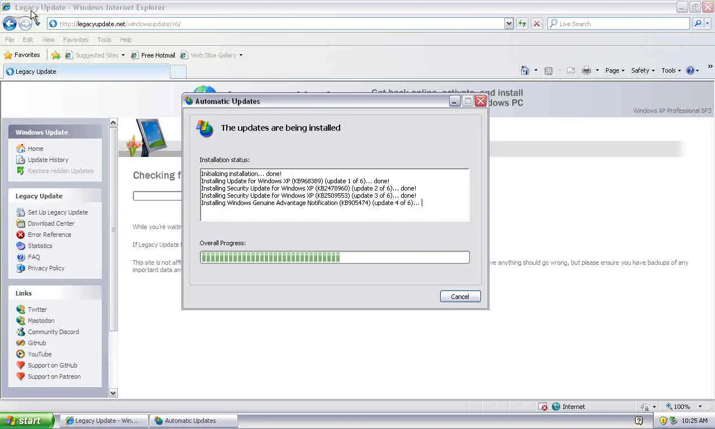Click the Statistics icon

(21, 246)
